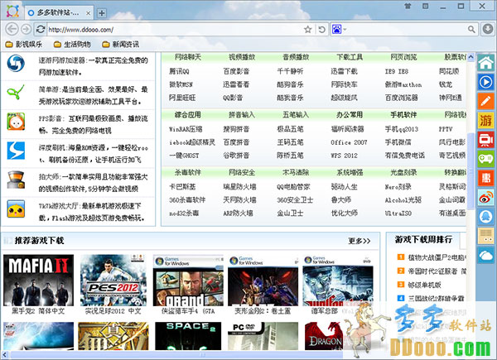Click the address bar URL field
Screen dimensions: 497x360
(x=174, y=30)
